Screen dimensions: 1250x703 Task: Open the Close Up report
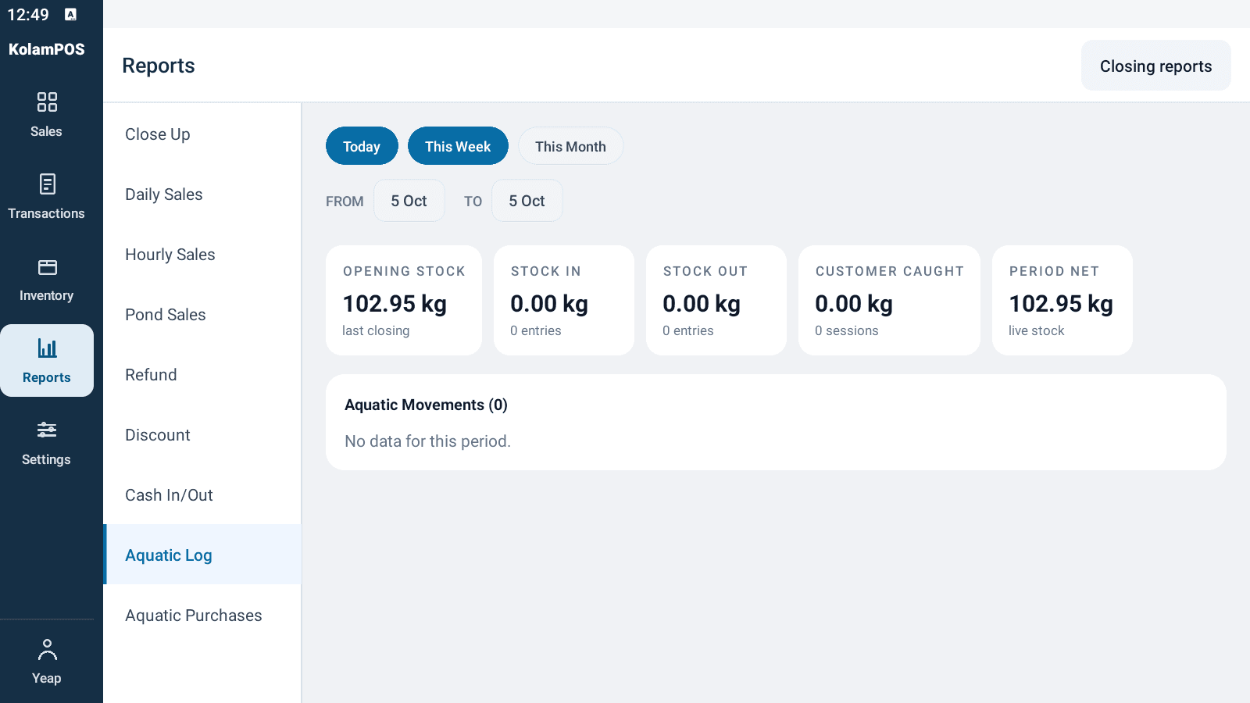click(x=202, y=134)
